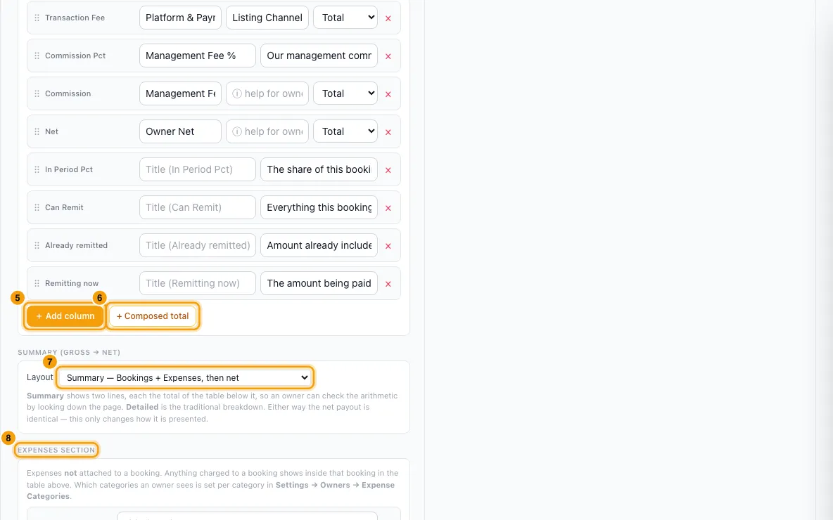
Task: Edit the amount being paid help field
Action: [x=319, y=283]
